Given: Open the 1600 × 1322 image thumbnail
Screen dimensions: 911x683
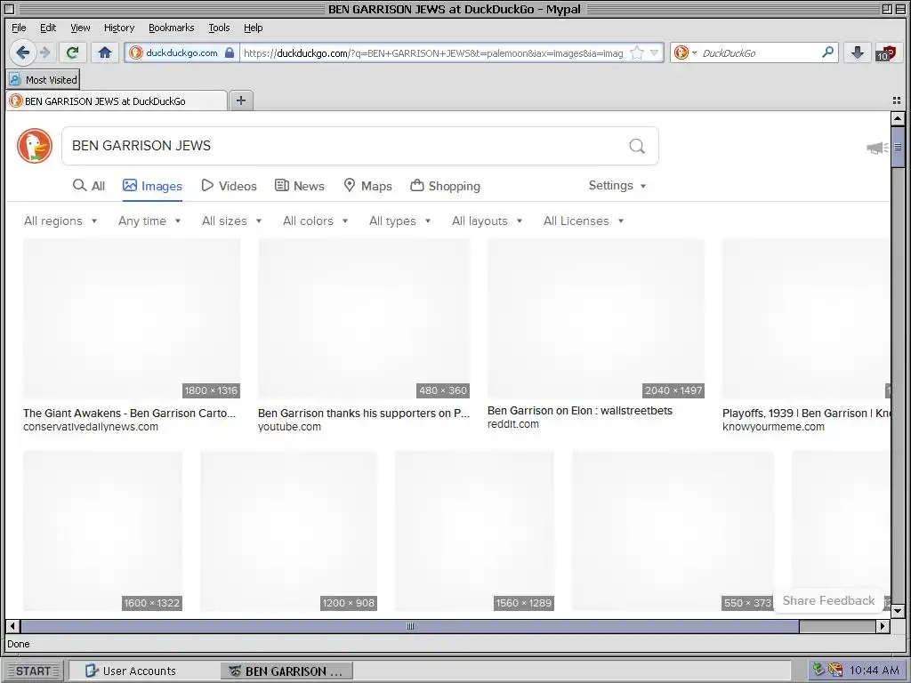Looking at the screenshot, I should (103, 531).
